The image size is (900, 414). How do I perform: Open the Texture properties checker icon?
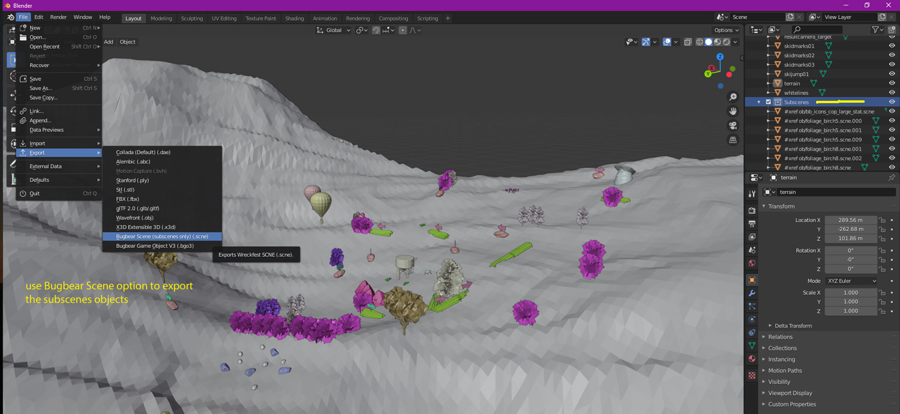point(752,376)
